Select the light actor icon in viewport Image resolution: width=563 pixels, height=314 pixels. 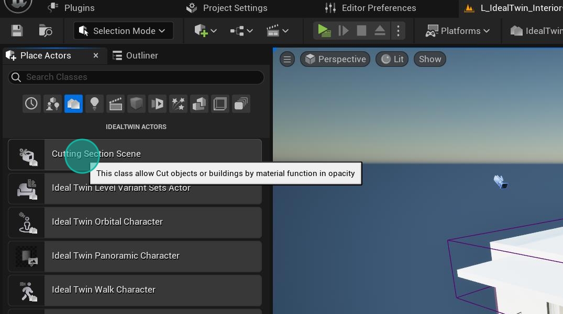(501, 181)
